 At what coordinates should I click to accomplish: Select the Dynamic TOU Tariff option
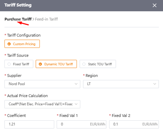[56, 64]
